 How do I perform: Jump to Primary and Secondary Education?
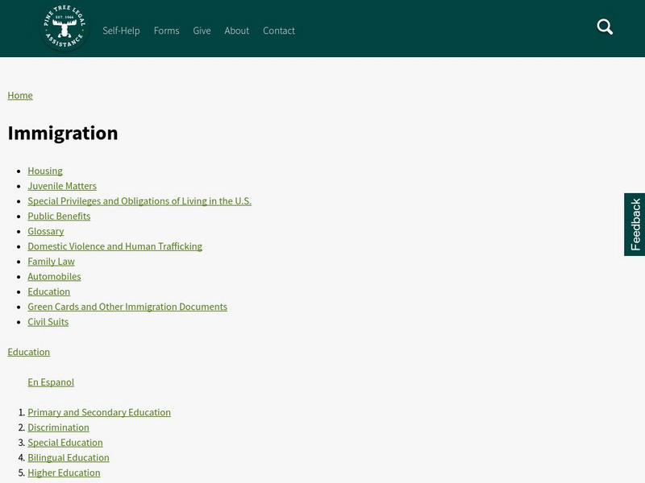[99, 413]
